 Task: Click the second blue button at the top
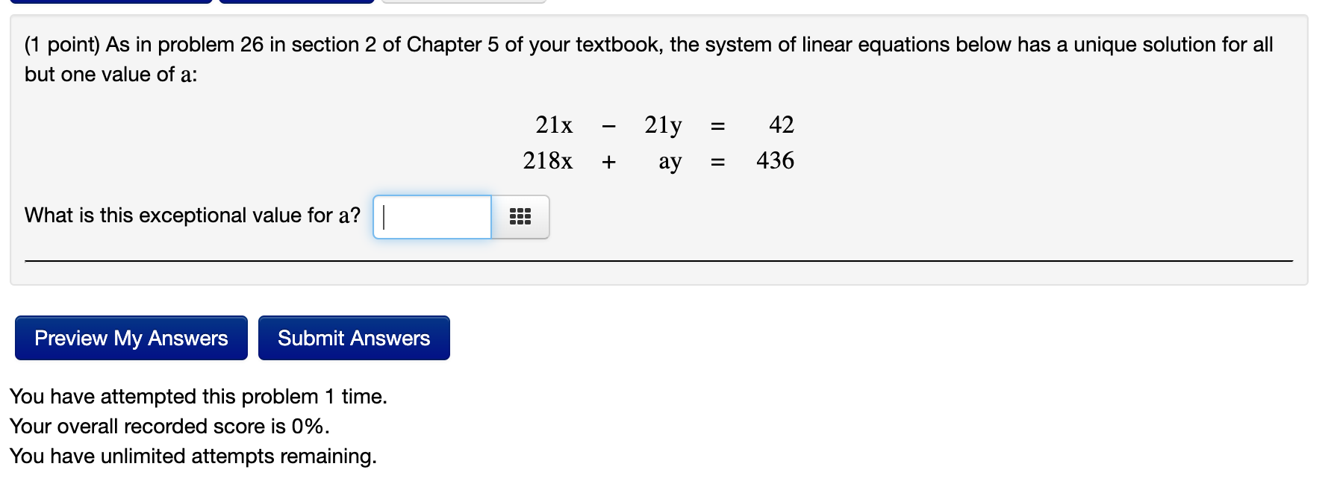click(x=295, y=1)
